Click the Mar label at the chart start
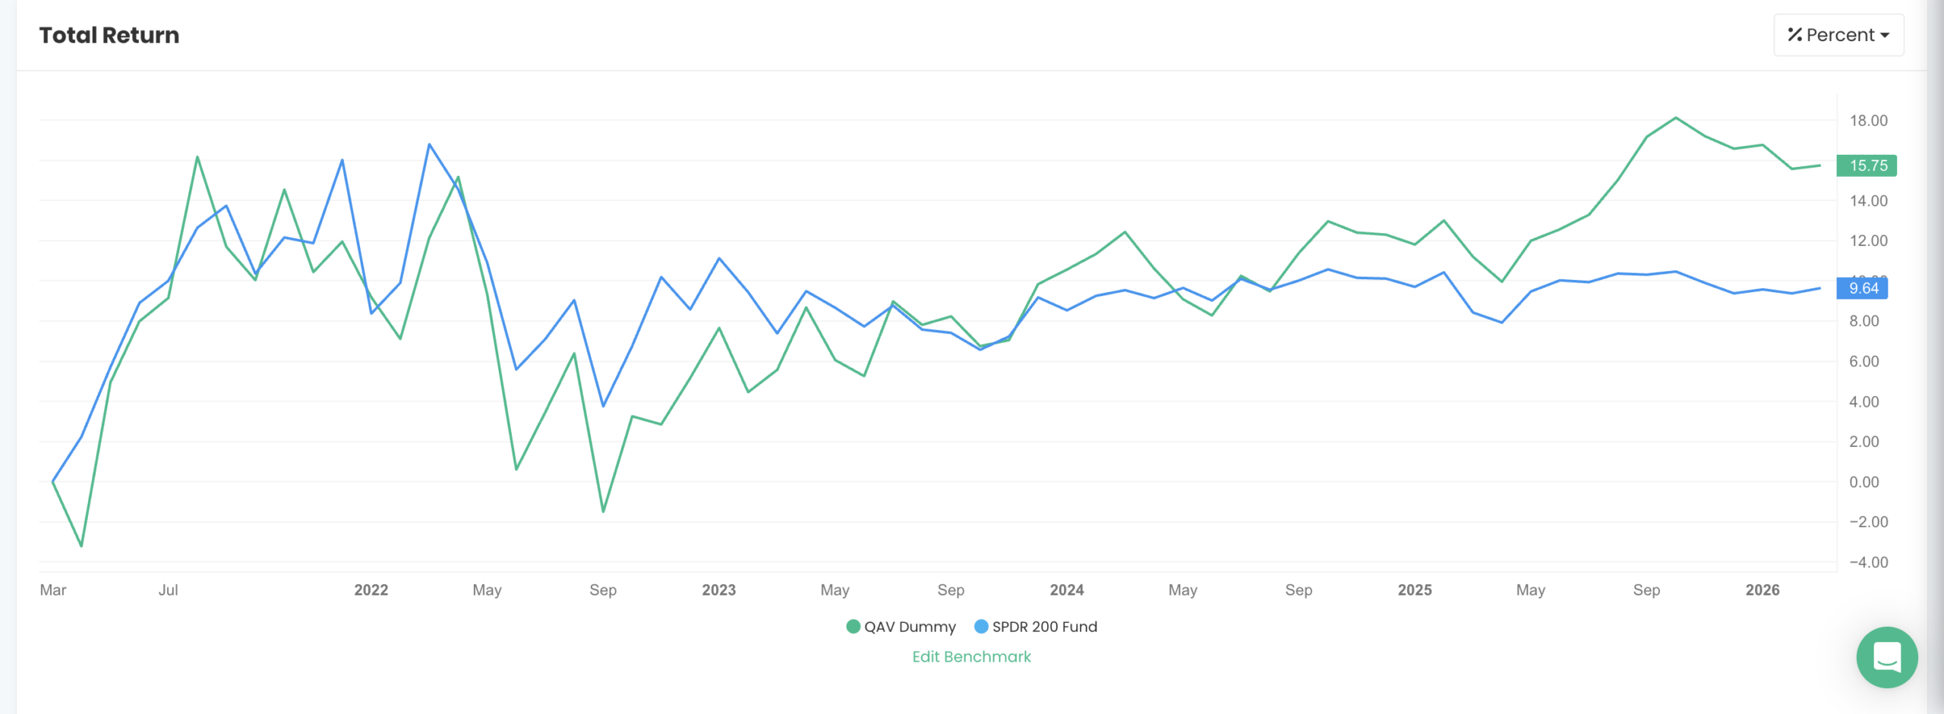This screenshot has height=714, width=1944. click(x=52, y=590)
